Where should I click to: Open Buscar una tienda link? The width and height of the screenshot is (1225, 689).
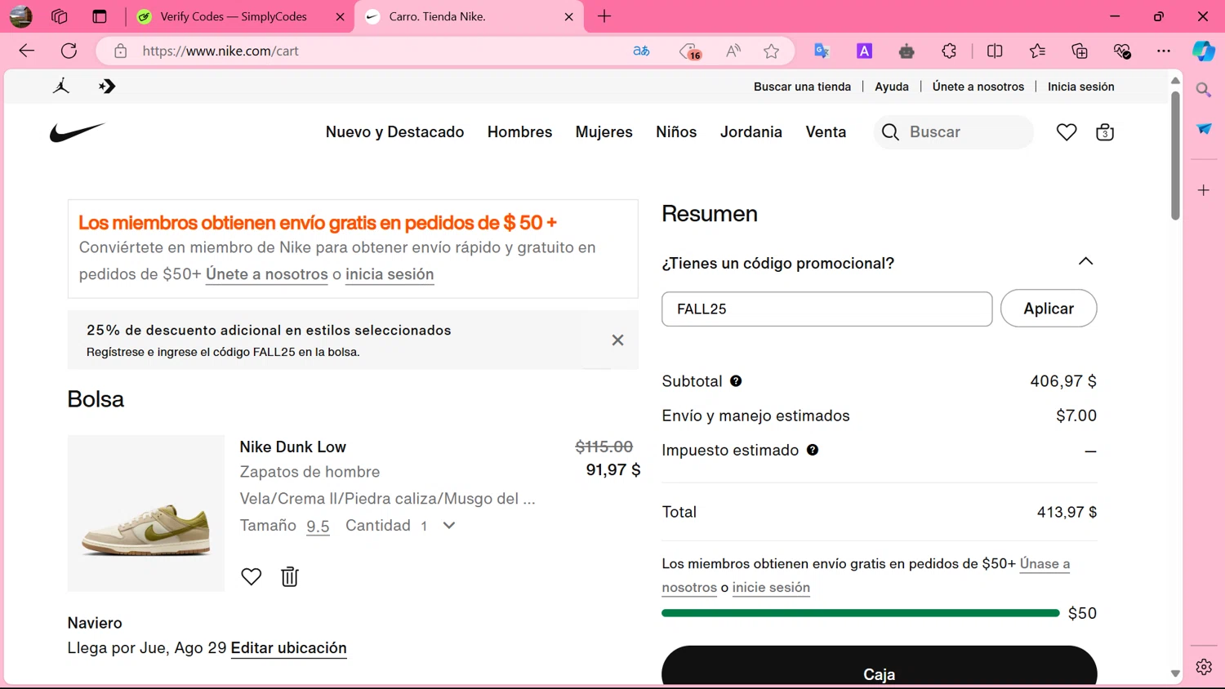802,87
